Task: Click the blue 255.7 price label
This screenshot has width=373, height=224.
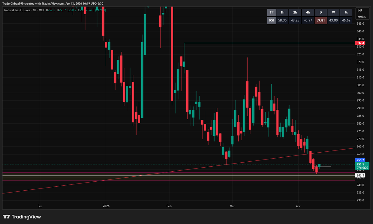Action: click(x=360, y=160)
